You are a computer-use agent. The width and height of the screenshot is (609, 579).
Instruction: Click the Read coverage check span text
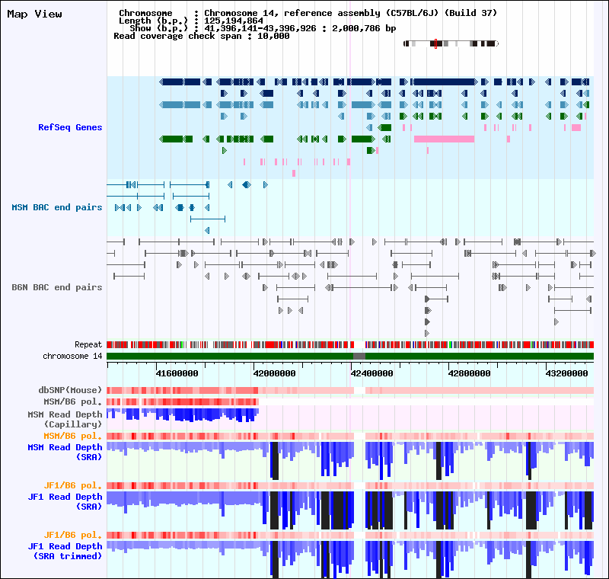pyautogui.click(x=201, y=36)
